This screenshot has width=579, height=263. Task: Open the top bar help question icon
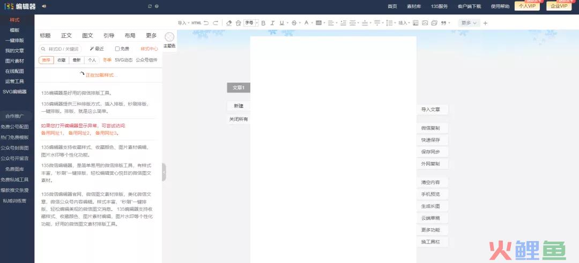(x=157, y=6)
